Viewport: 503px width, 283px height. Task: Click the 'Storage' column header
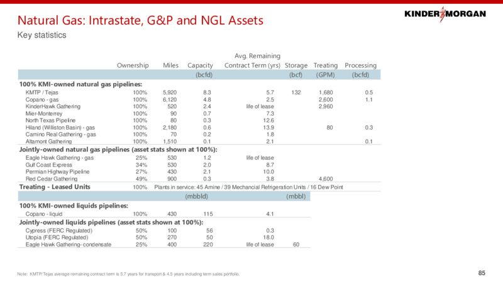[x=296, y=65]
